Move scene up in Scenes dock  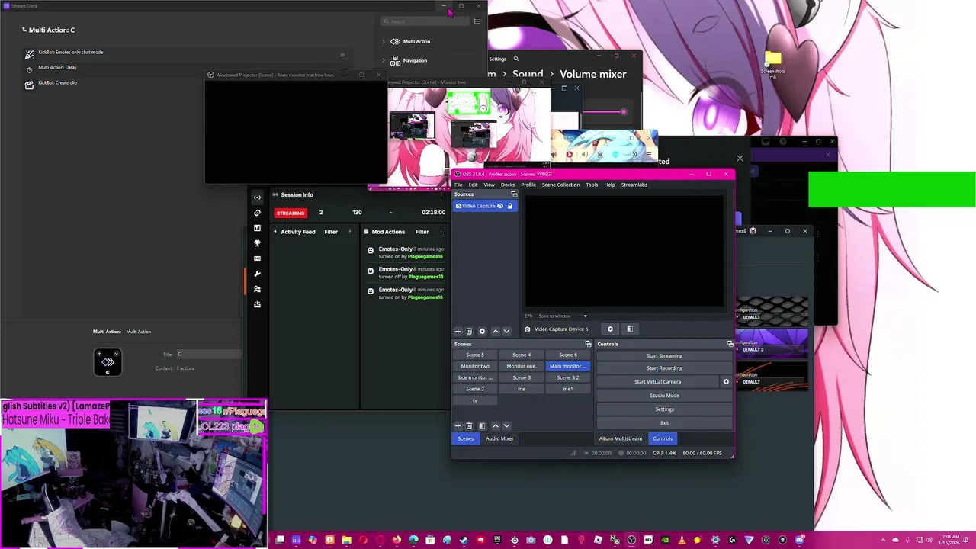(495, 425)
